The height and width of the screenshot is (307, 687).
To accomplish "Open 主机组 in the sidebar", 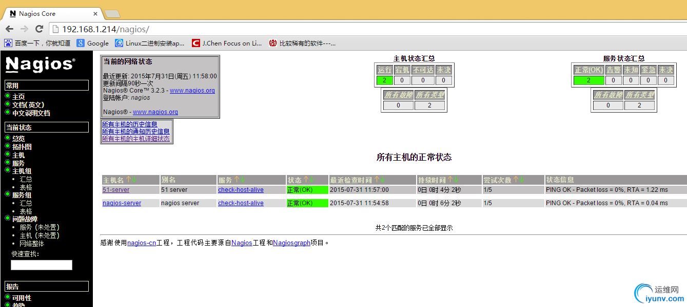I will pos(22,171).
